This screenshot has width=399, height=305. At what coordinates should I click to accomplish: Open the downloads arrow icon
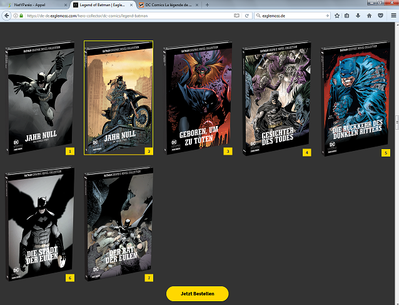[358, 16]
